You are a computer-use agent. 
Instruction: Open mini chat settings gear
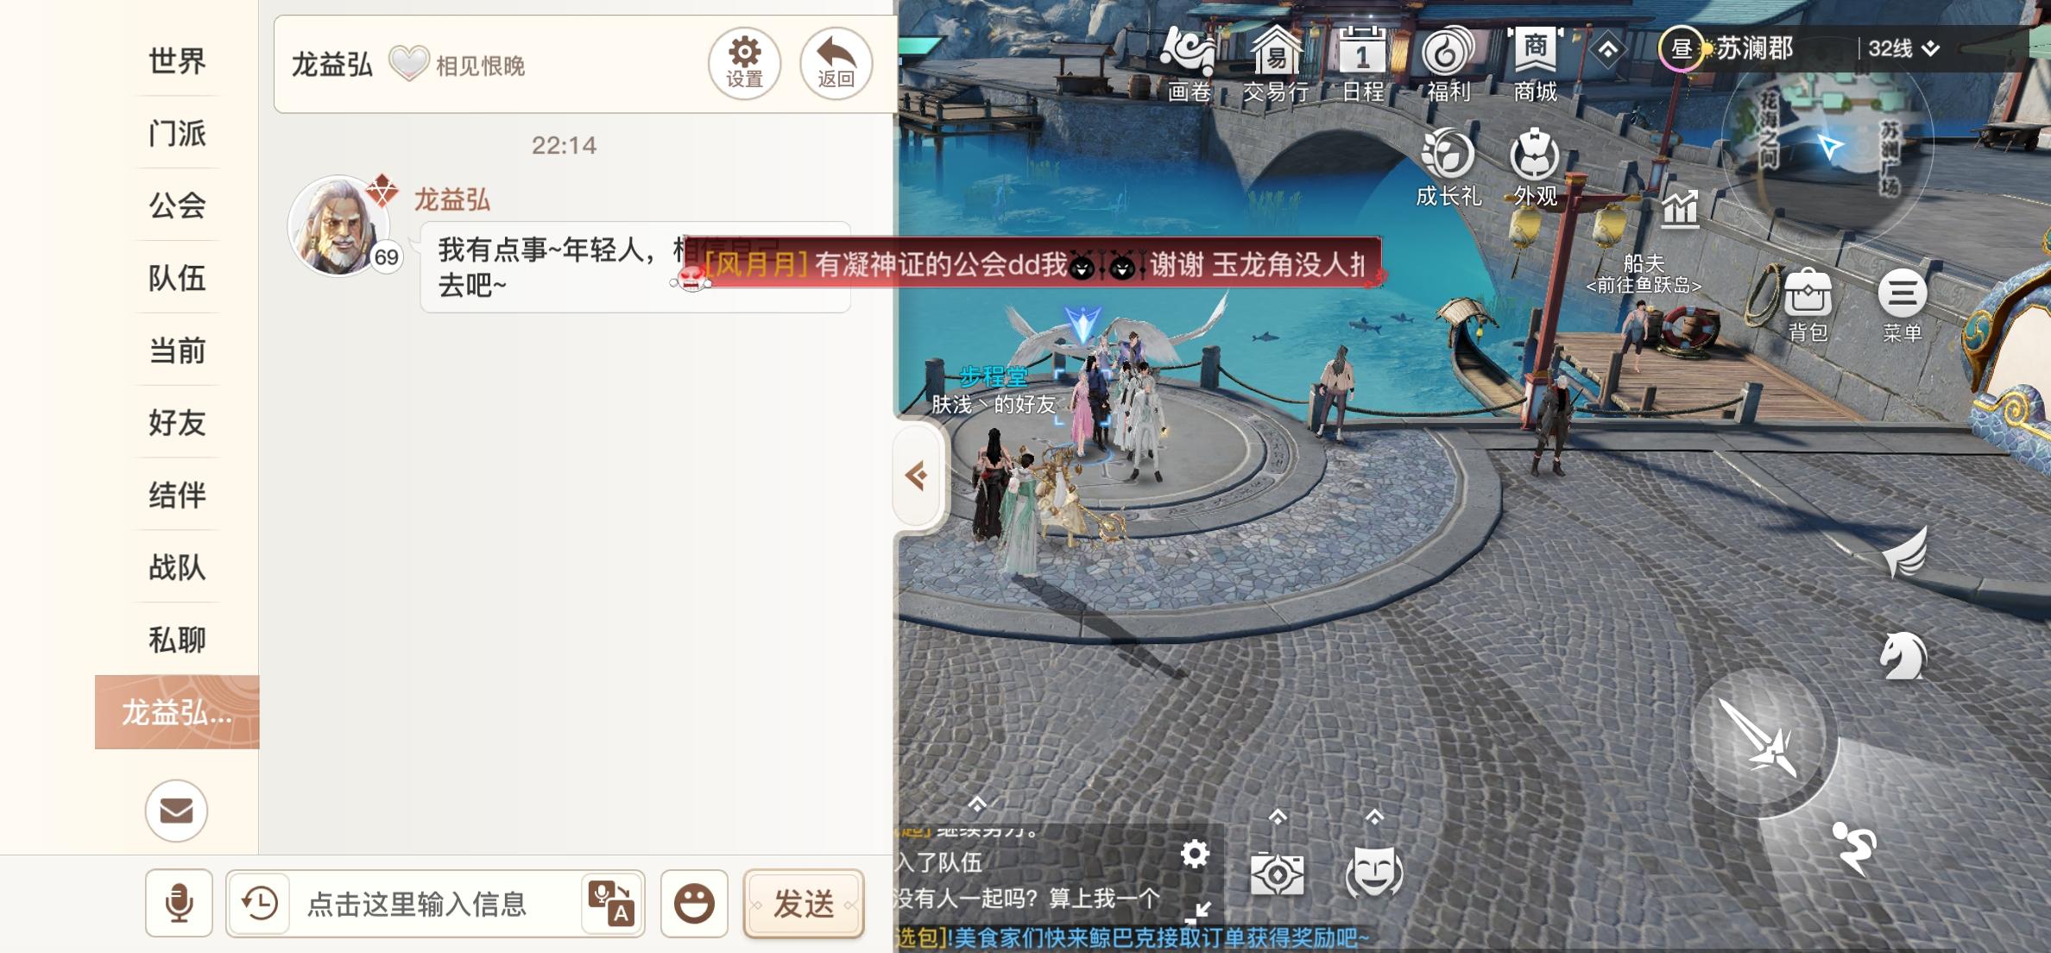click(1195, 855)
